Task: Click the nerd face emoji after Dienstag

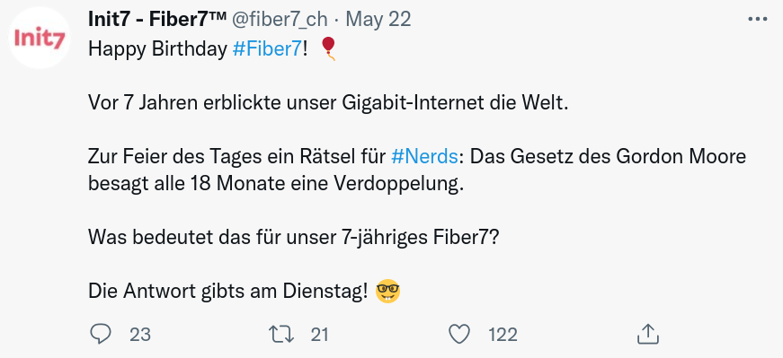Action: 388,292
